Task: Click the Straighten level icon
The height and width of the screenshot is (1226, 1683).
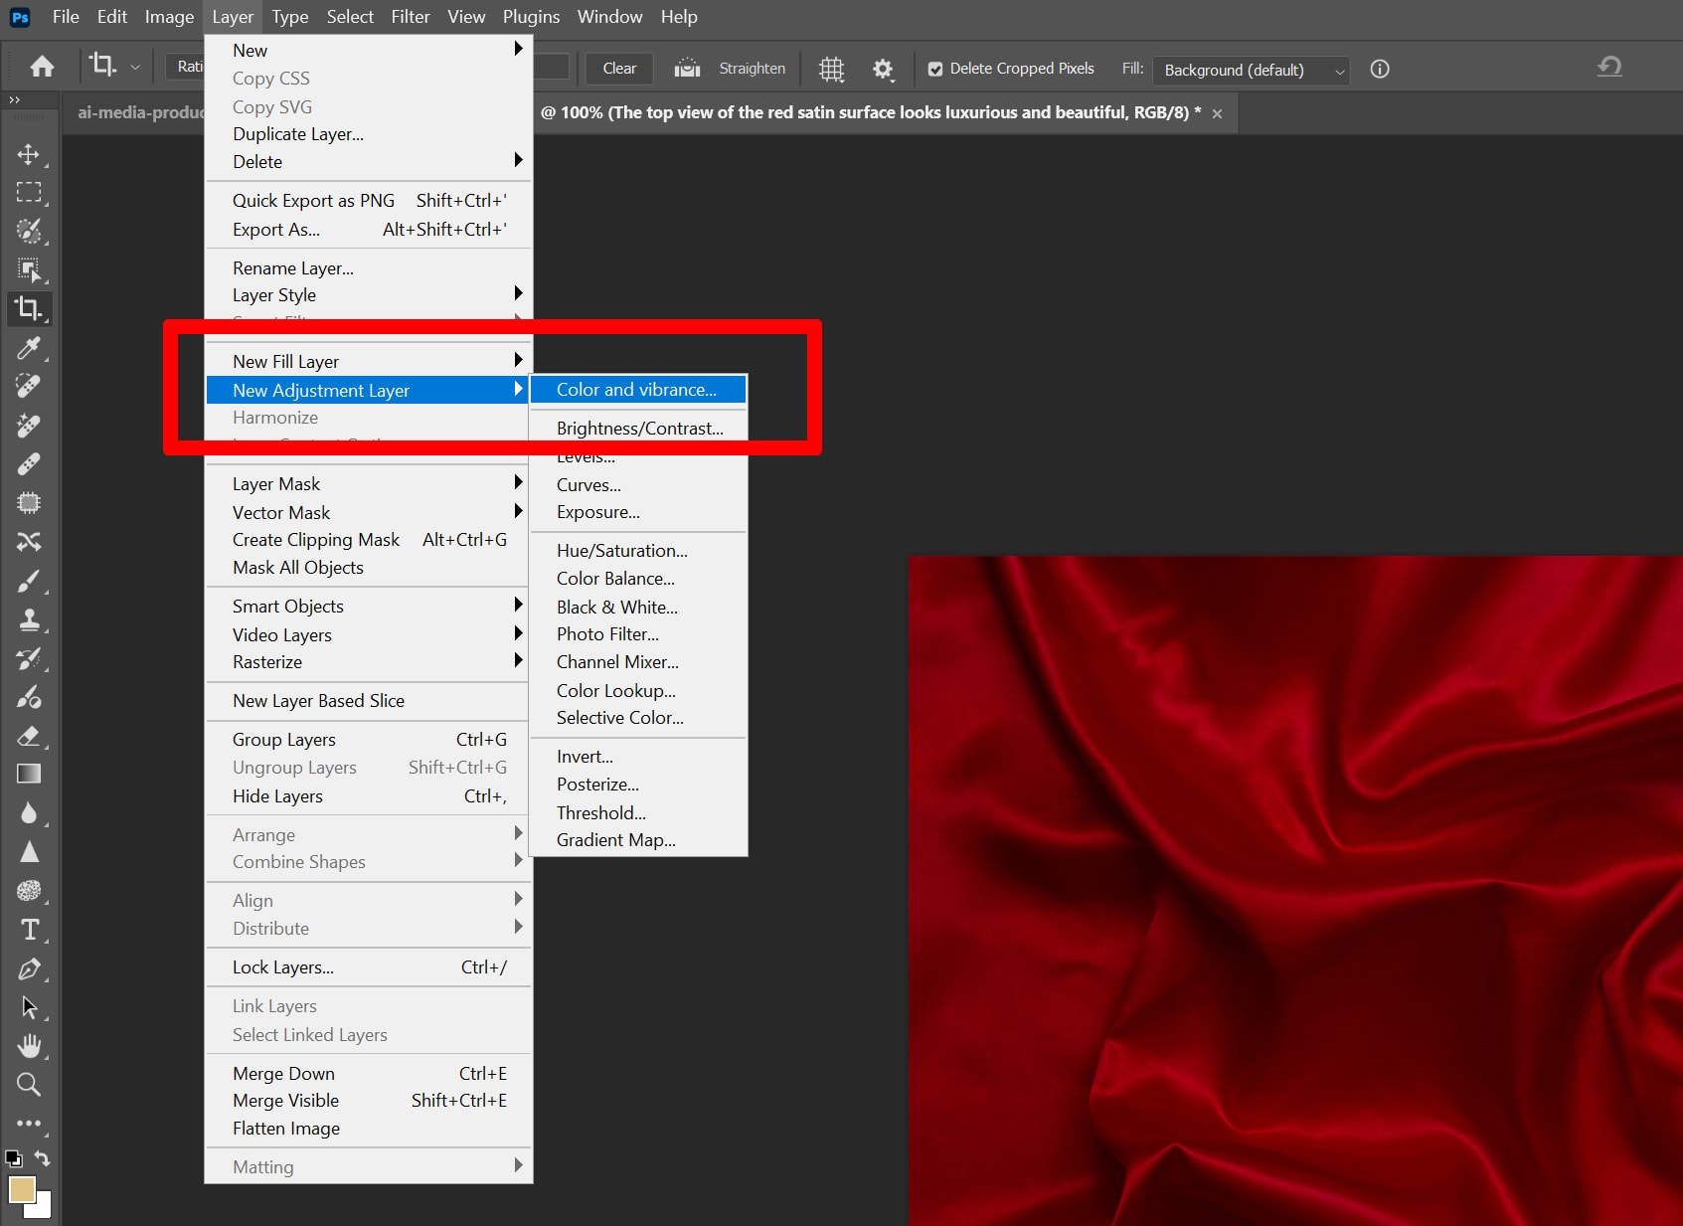Action: (687, 69)
